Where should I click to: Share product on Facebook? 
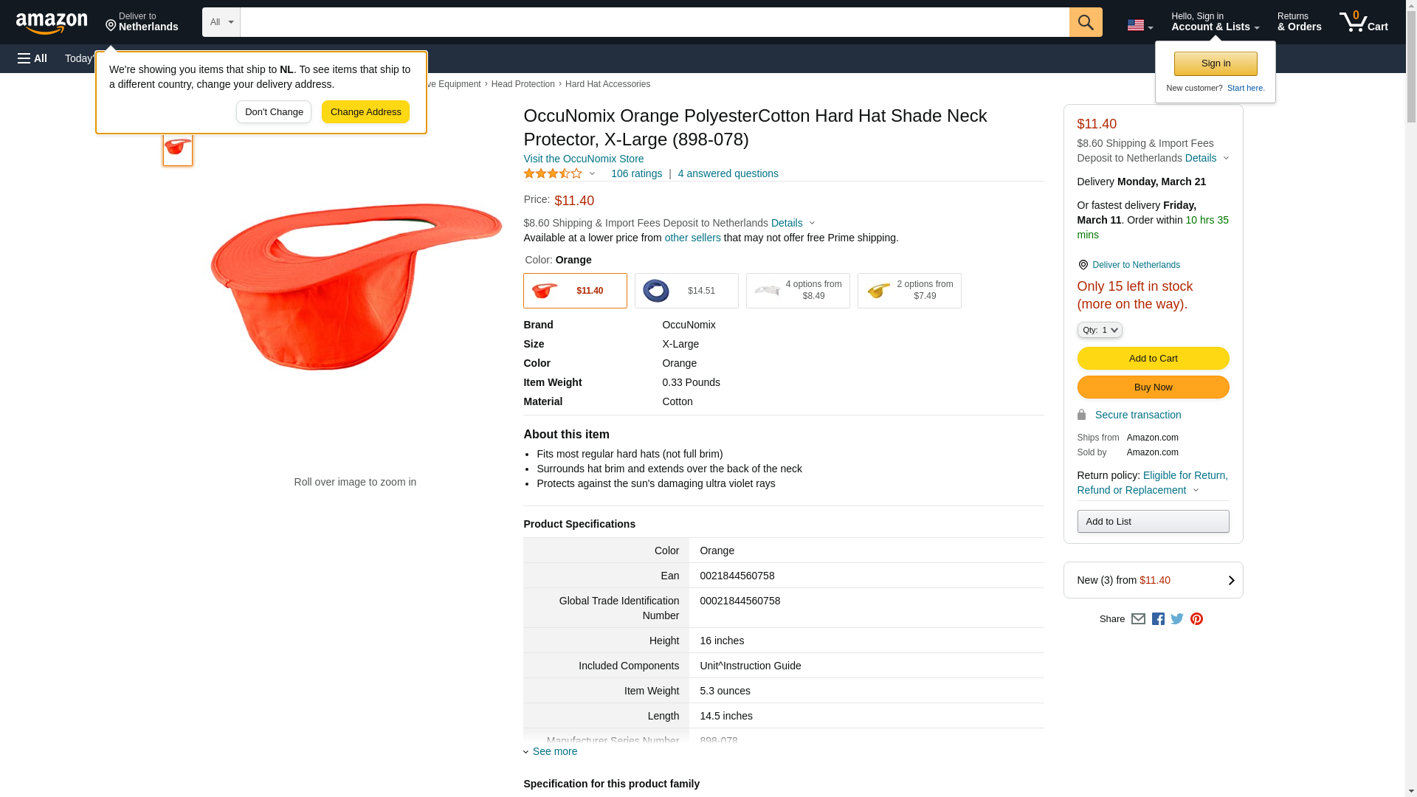click(1158, 619)
